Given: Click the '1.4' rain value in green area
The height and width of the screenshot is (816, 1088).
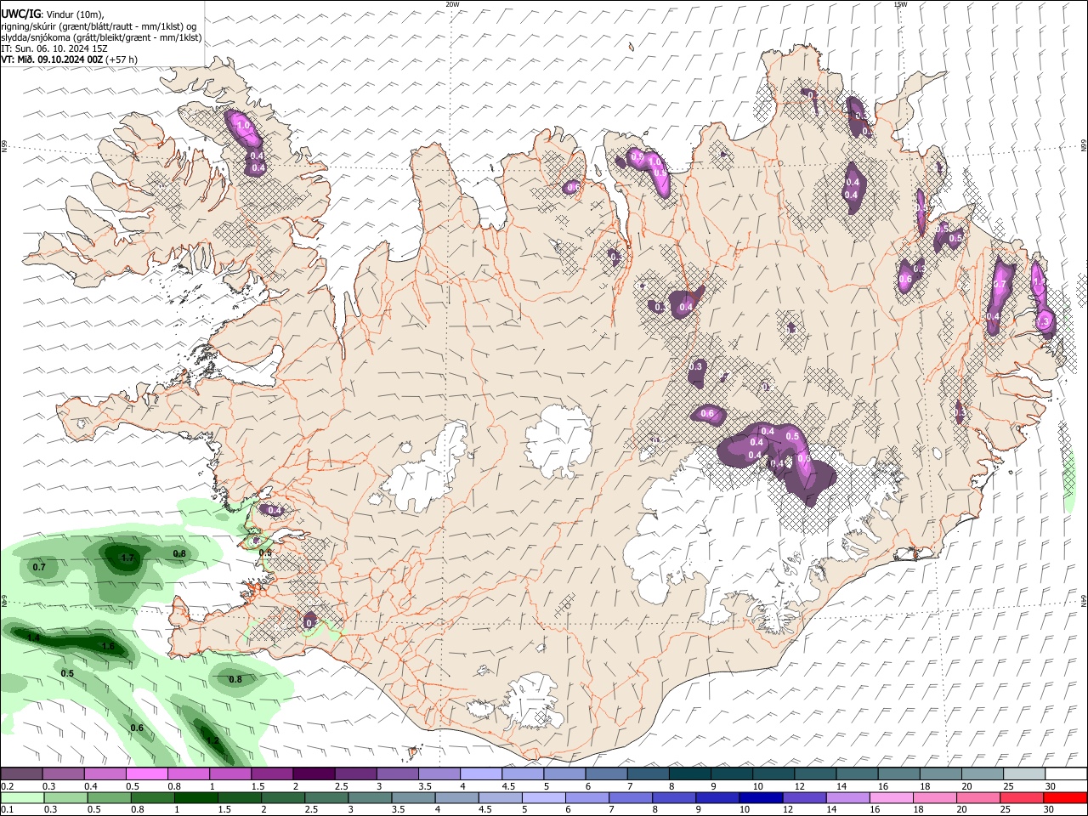Looking at the screenshot, I should click(x=34, y=637).
